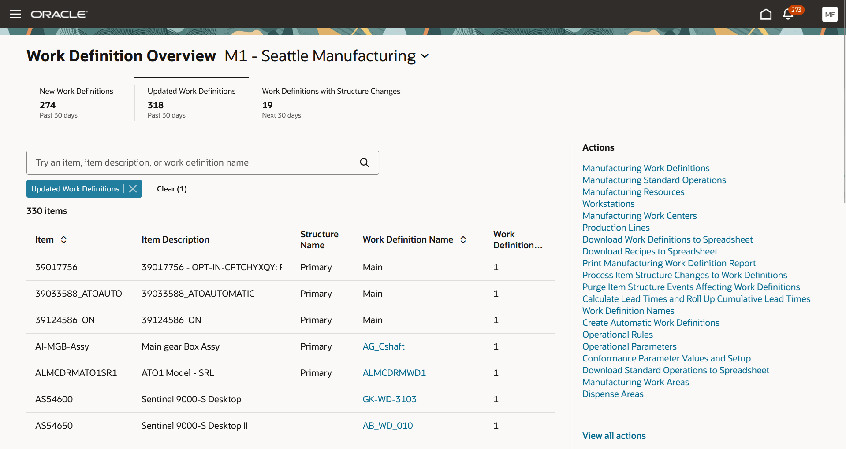This screenshot has width=846, height=449.
Task: Click View all actions
Action: pyautogui.click(x=614, y=436)
